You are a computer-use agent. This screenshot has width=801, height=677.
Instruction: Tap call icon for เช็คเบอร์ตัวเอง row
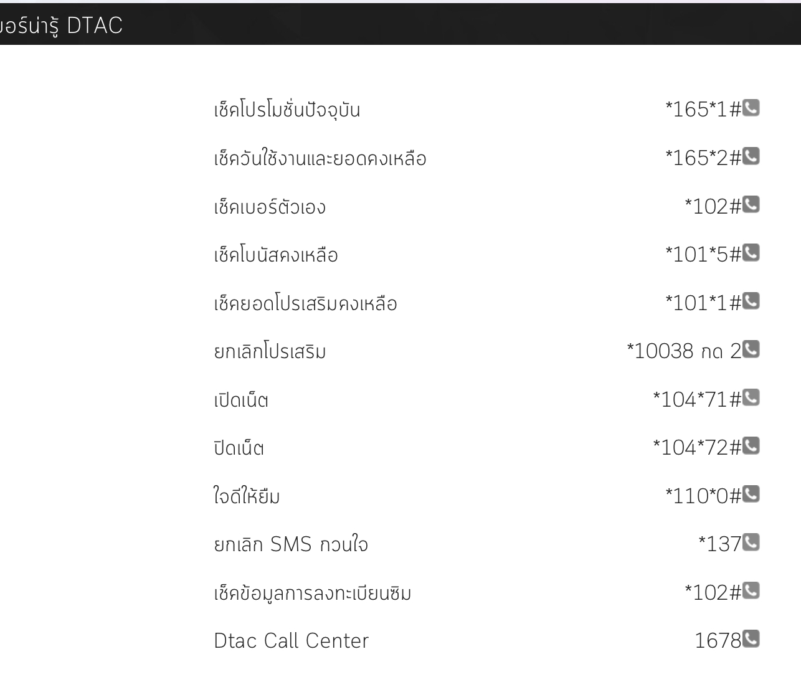pyautogui.click(x=751, y=204)
